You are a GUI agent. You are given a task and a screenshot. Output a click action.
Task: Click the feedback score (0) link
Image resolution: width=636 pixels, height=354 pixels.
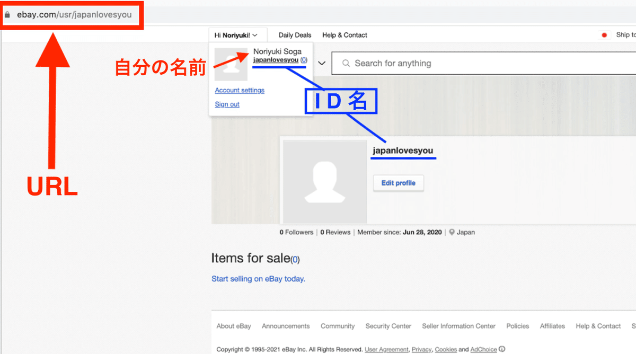coord(304,60)
